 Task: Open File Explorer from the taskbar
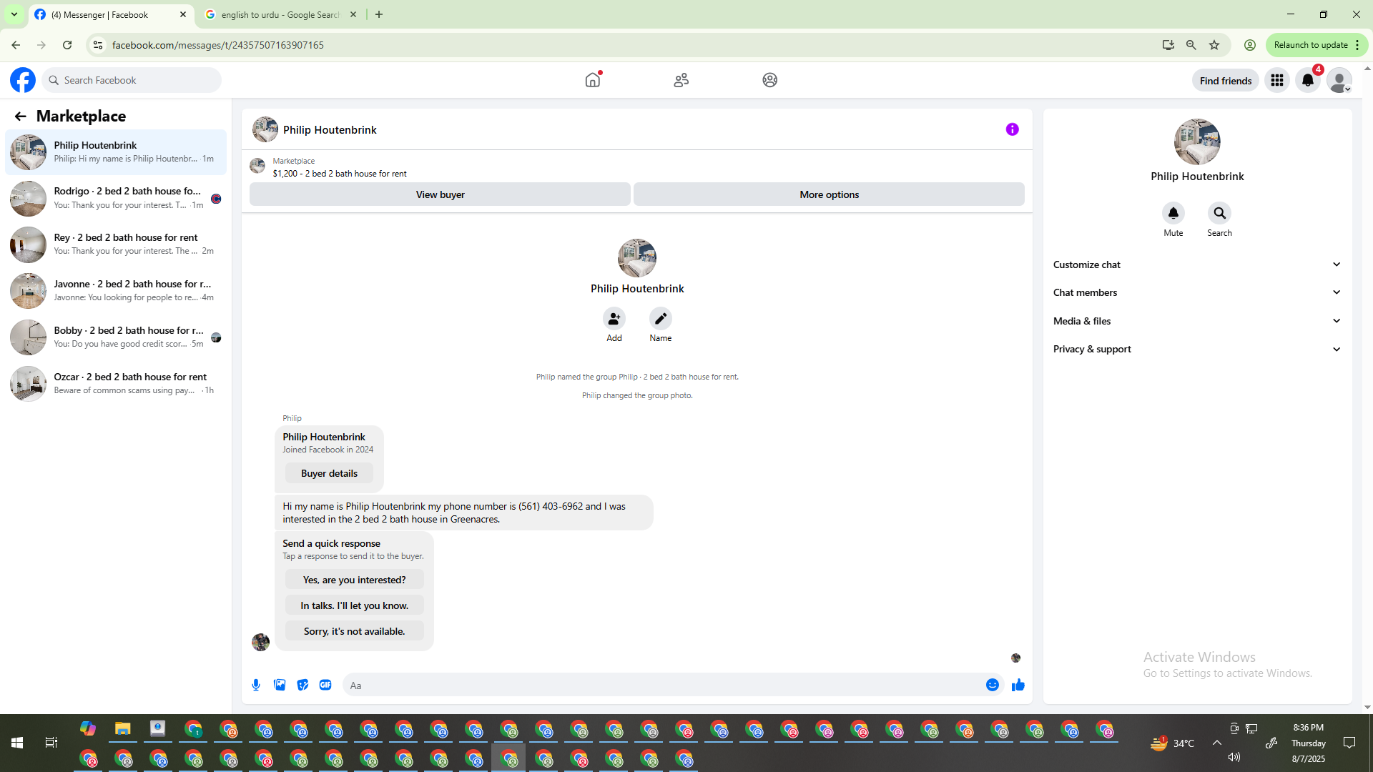[123, 729]
